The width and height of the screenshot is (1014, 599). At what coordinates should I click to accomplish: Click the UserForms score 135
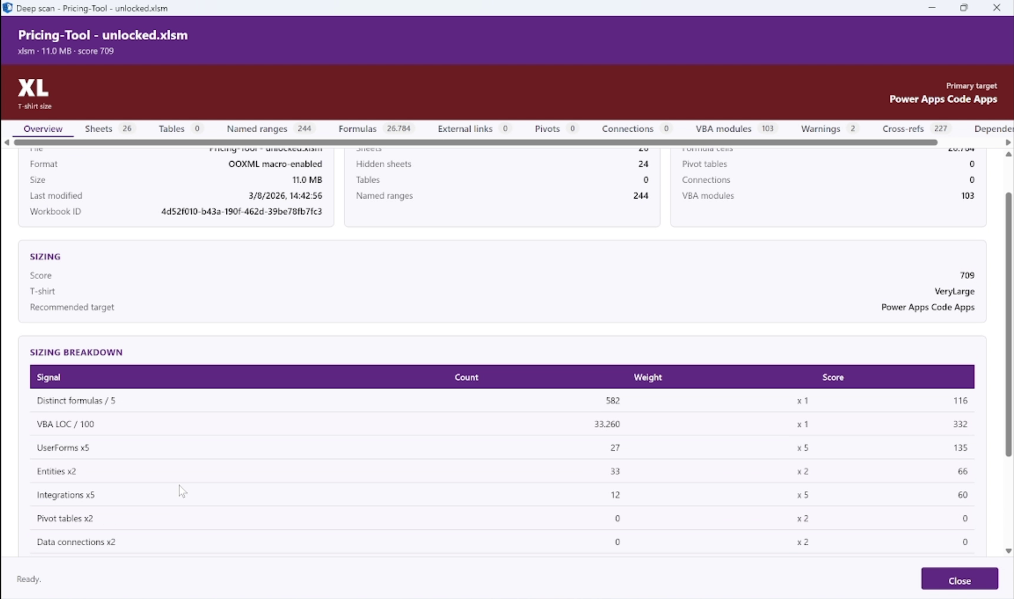pyautogui.click(x=960, y=448)
